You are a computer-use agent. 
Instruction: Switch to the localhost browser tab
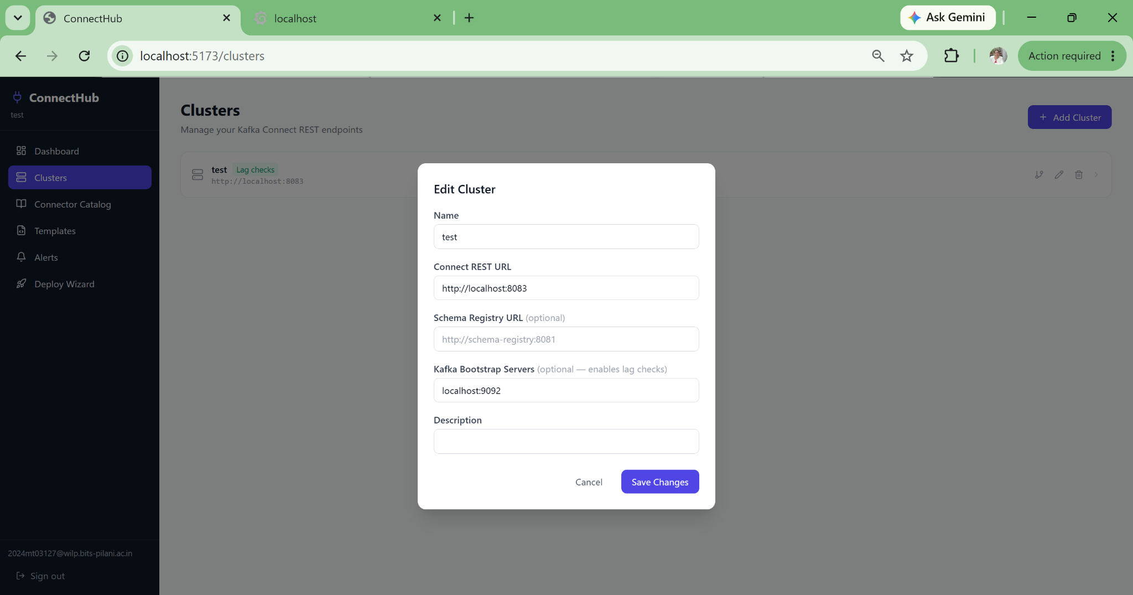[x=349, y=18]
